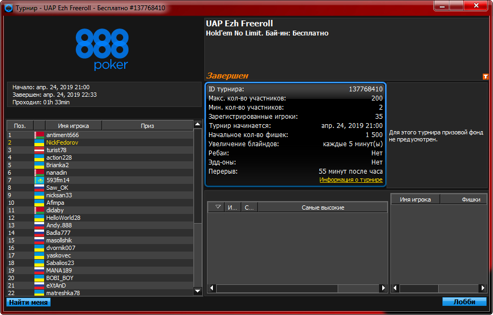Select player Sabalios23
The height and width of the screenshot is (315, 493).
(x=100, y=263)
